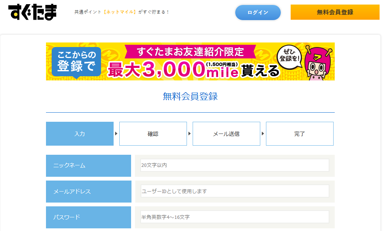
Task: Select the 確認 step tab
Action: click(153, 134)
